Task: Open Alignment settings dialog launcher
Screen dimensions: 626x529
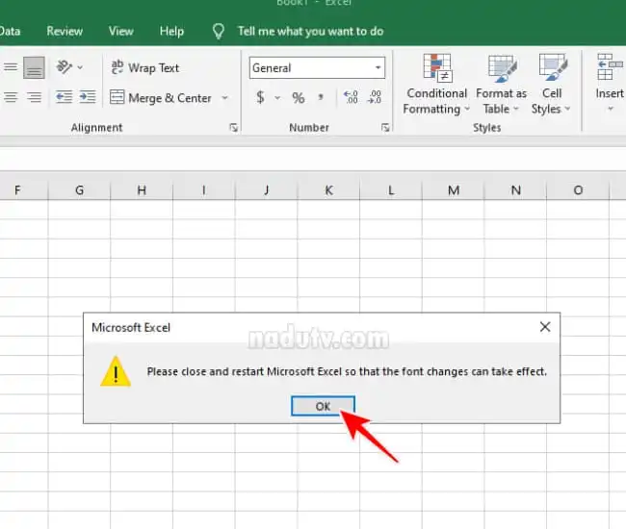Action: point(234,128)
